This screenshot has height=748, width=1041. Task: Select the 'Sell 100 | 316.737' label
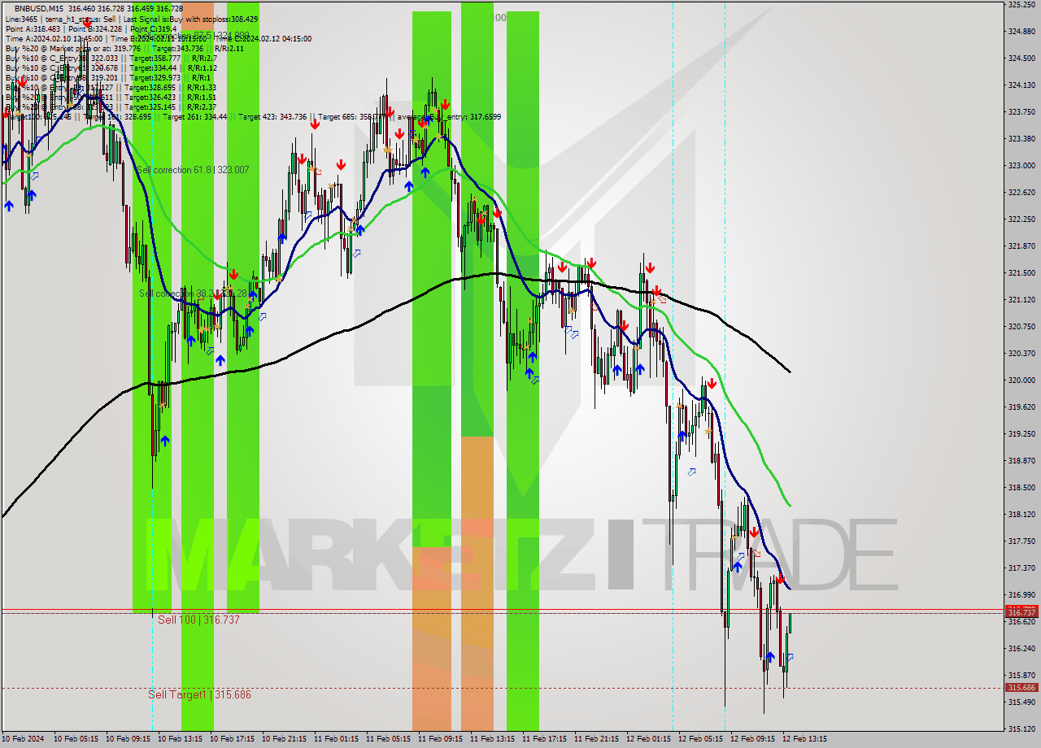[198, 620]
